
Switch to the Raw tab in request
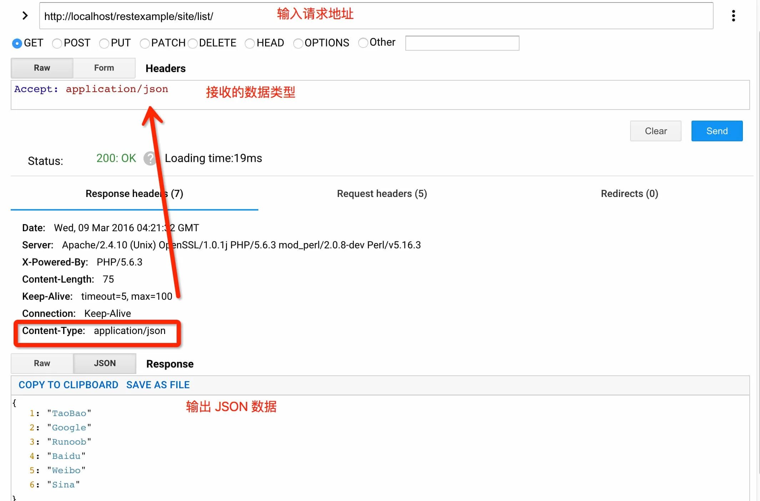tap(42, 68)
